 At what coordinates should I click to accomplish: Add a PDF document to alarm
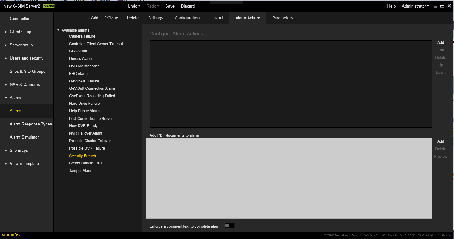tap(441, 141)
